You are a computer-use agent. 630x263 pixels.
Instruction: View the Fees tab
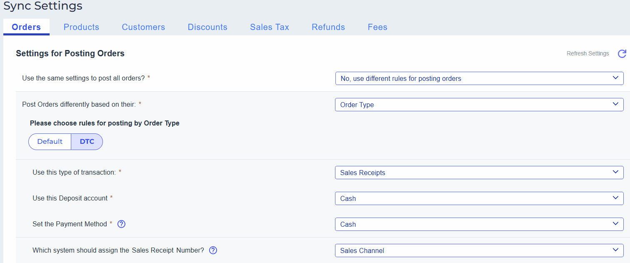pyautogui.click(x=377, y=27)
